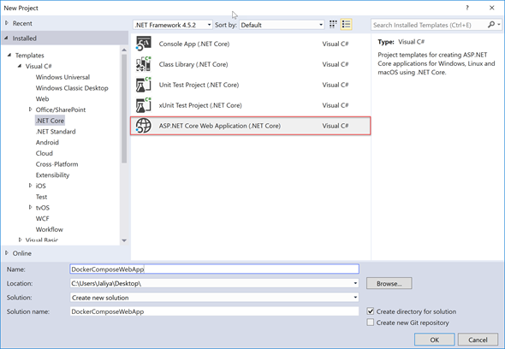Select Windows Classic Desktop category
Image resolution: width=505 pixels, height=349 pixels.
click(72, 88)
